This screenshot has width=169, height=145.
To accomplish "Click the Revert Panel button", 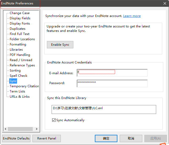I will click(47, 138).
